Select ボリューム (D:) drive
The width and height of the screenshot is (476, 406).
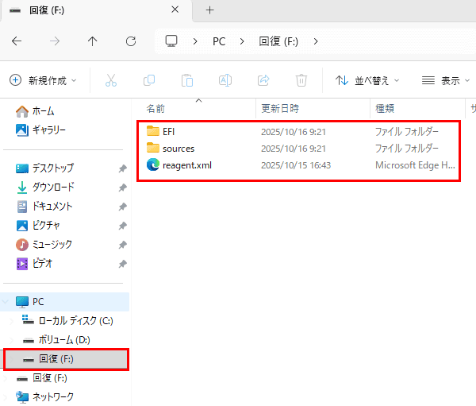pos(64,340)
